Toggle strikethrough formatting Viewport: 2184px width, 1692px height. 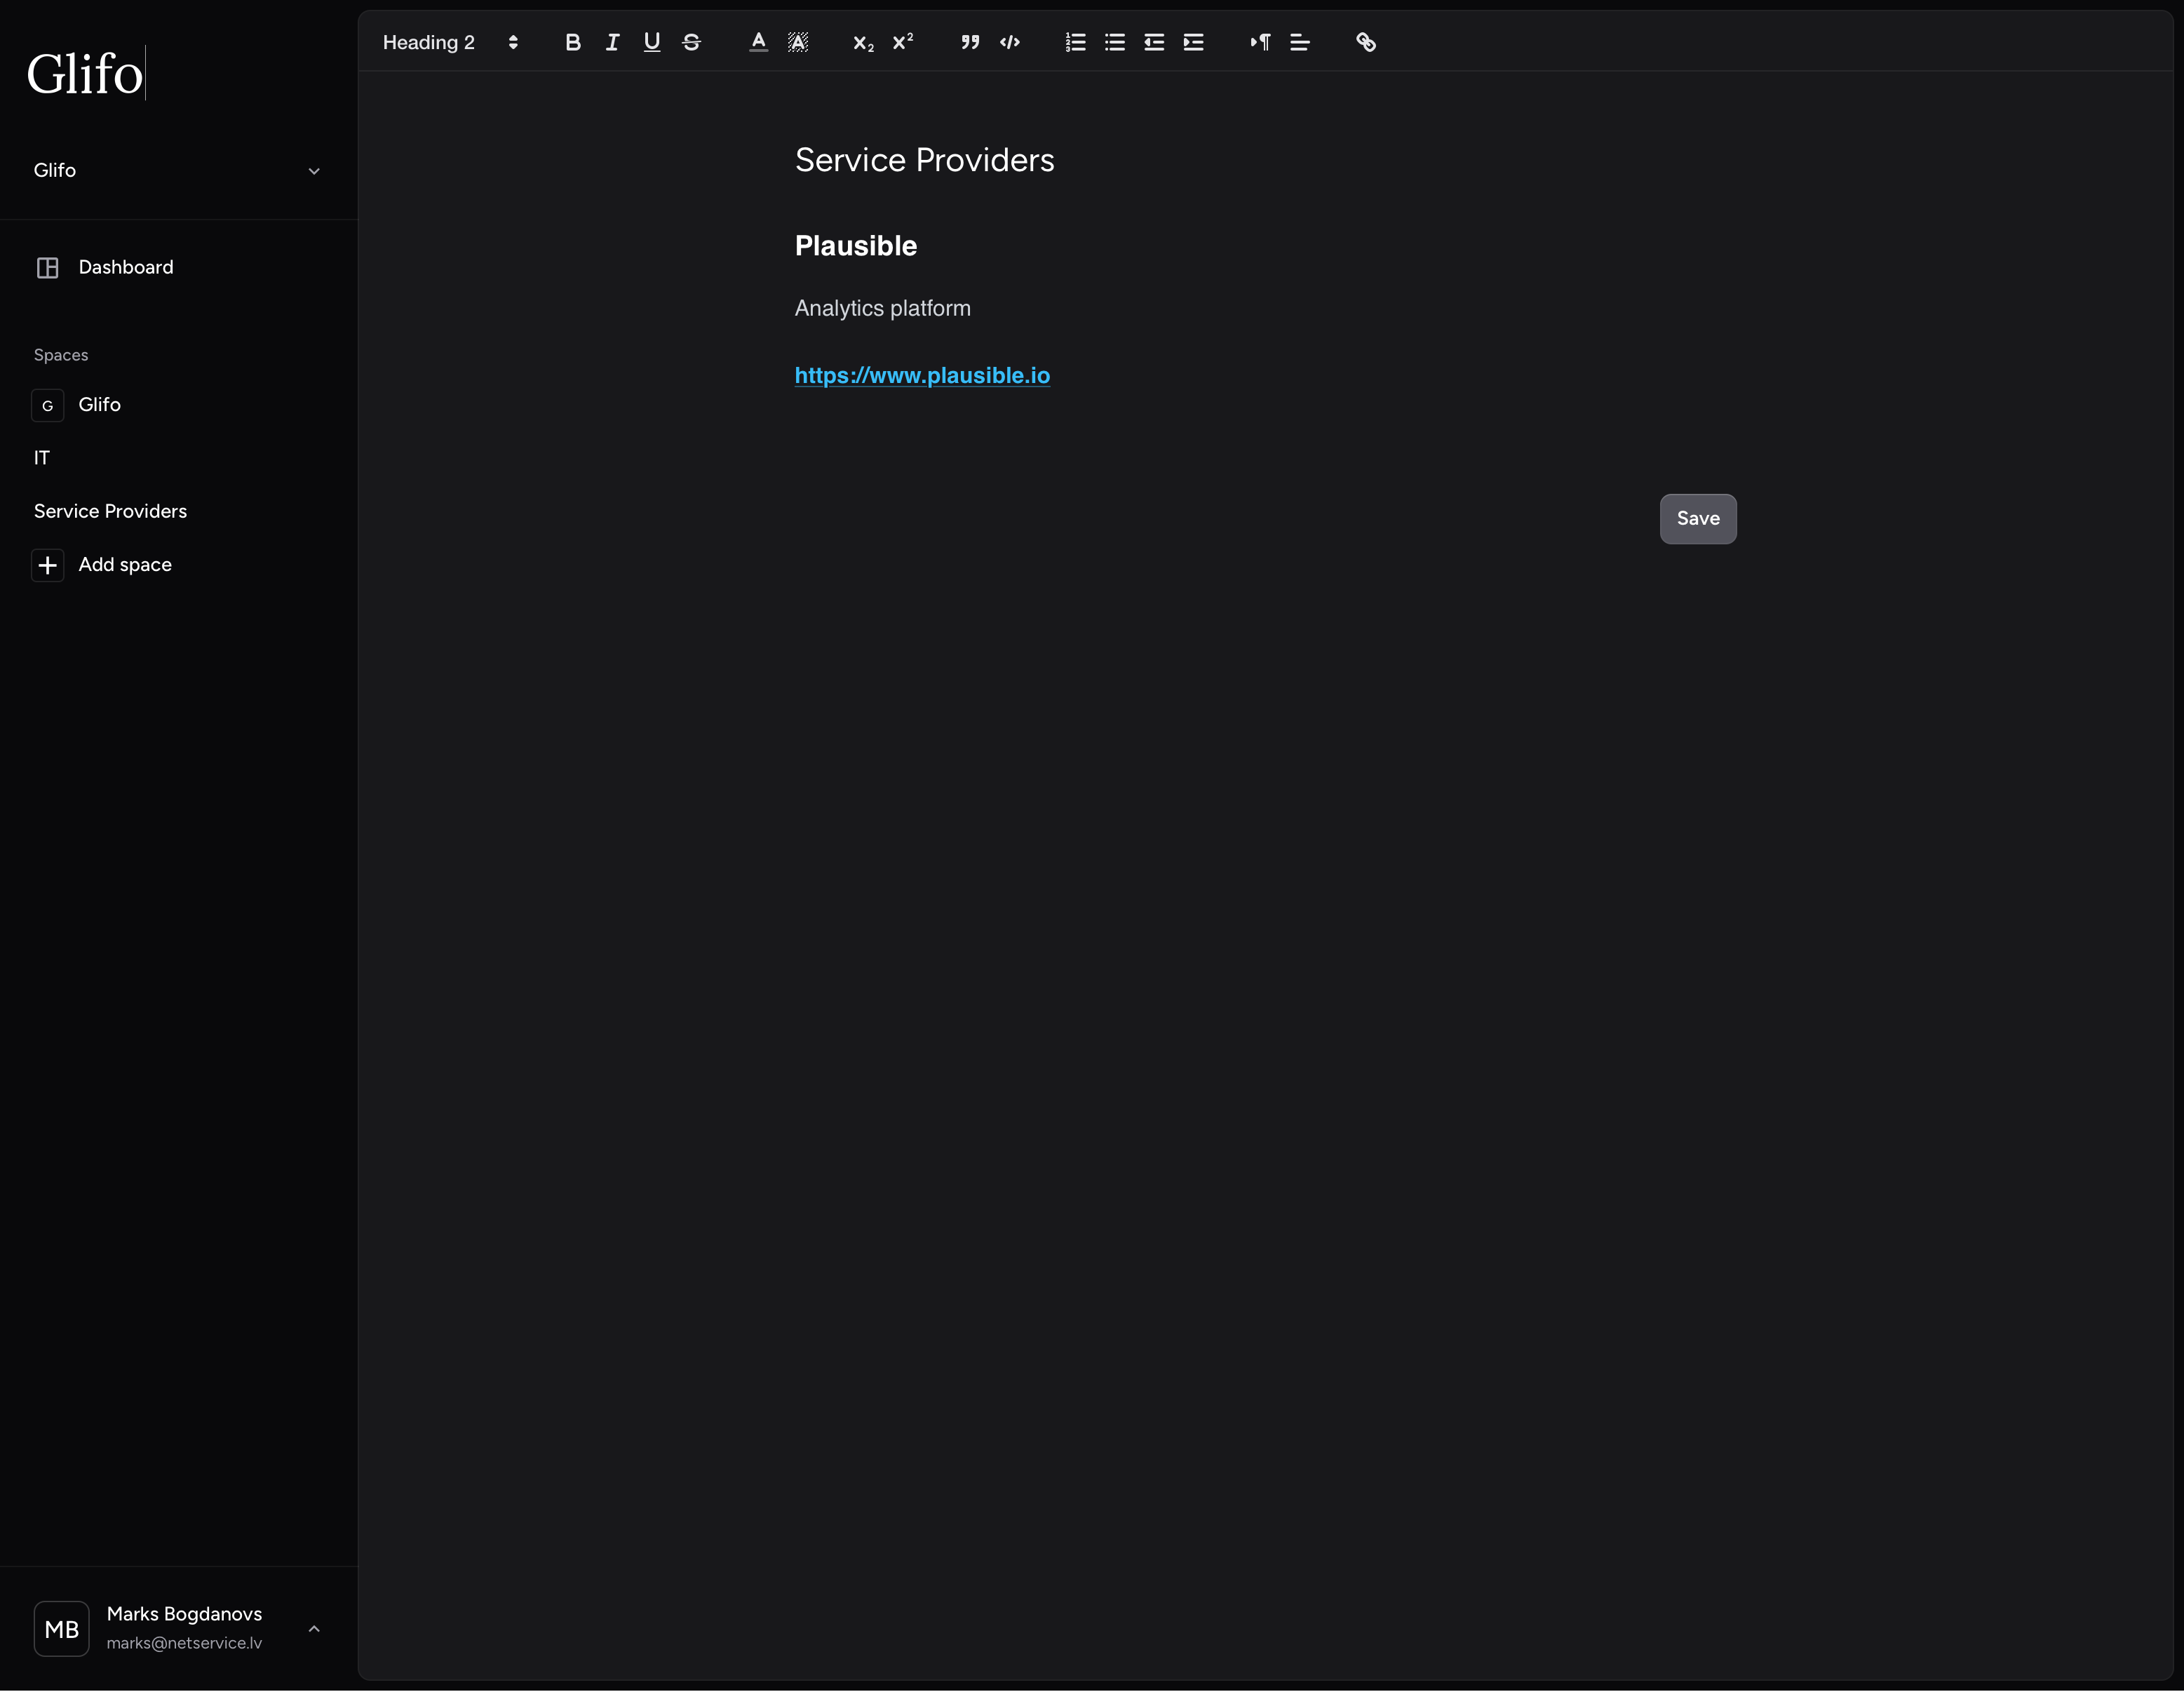(x=691, y=42)
